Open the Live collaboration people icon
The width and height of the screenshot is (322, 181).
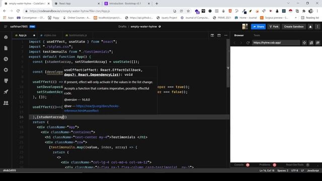(6, 103)
